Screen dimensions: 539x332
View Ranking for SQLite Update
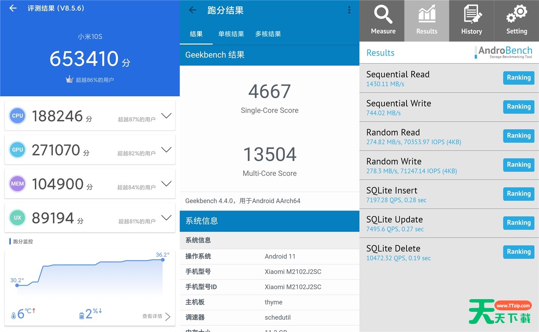coord(519,223)
